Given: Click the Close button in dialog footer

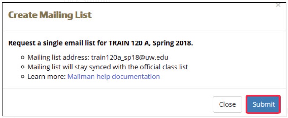Looking at the screenshot, I should click(227, 104).
